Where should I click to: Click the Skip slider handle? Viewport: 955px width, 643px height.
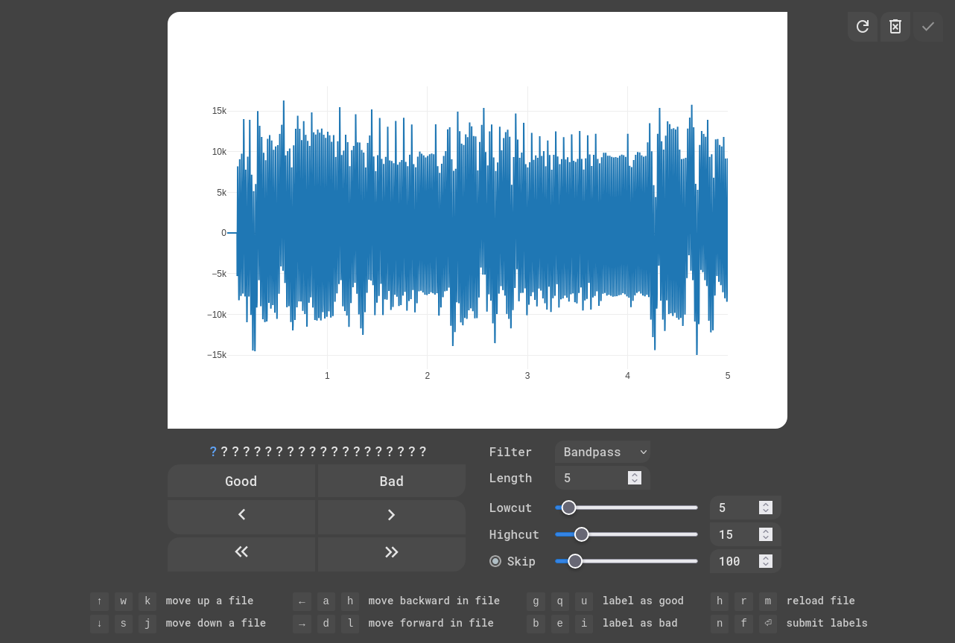click(575, 561)
